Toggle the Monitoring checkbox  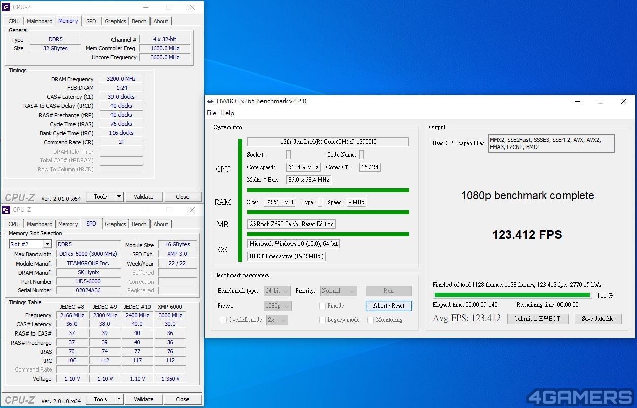pyautogui.click(x=370, y=320)
